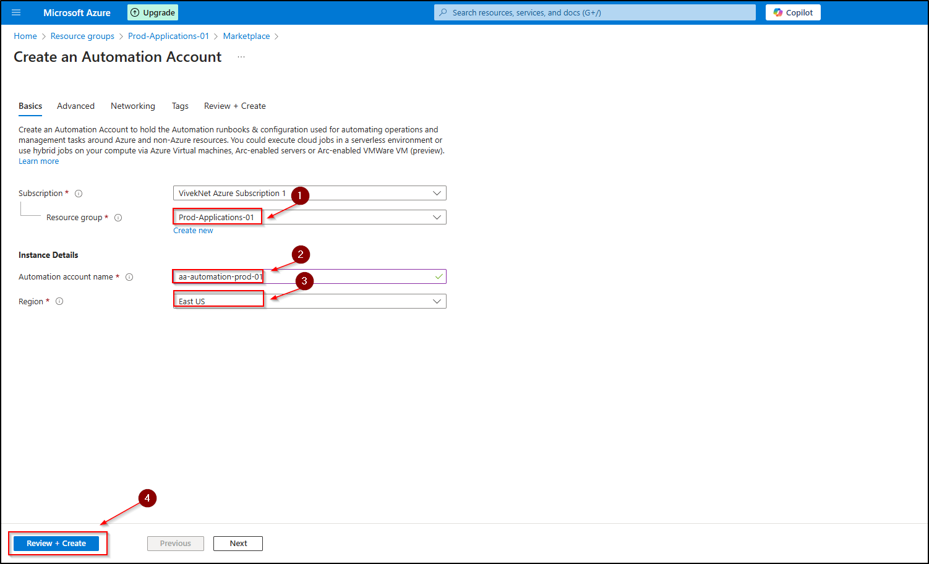Show info tooltip for Resource group
The image size is (929, 564).
[118, 218]
